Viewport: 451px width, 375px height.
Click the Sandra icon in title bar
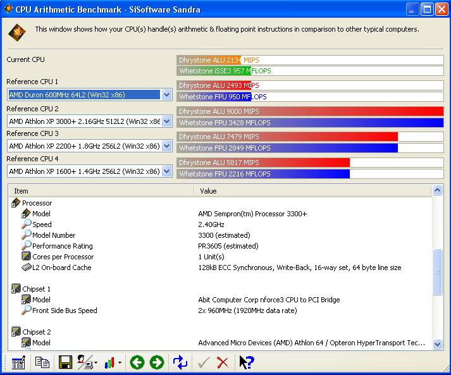coord(8,9)
